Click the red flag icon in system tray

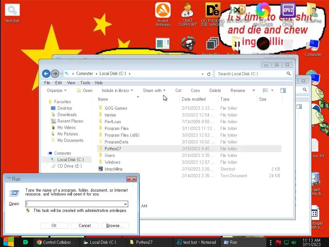[x=279, y=242]
